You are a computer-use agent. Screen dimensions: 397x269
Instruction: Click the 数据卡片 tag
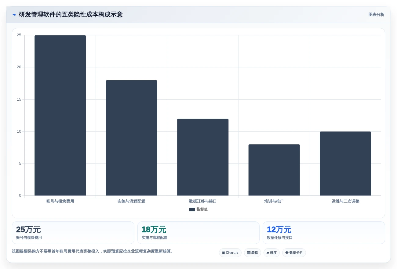[294, 253]
